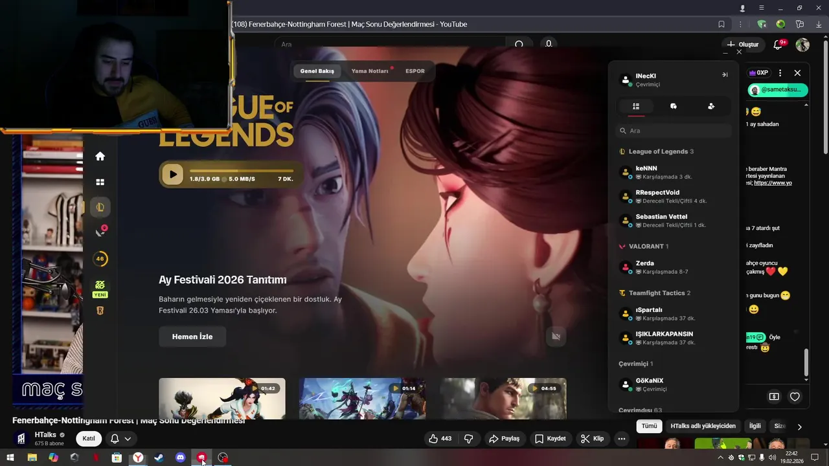Open browser address bar three-dot menu
Screen dimensions: 829x466
(740, 24)
